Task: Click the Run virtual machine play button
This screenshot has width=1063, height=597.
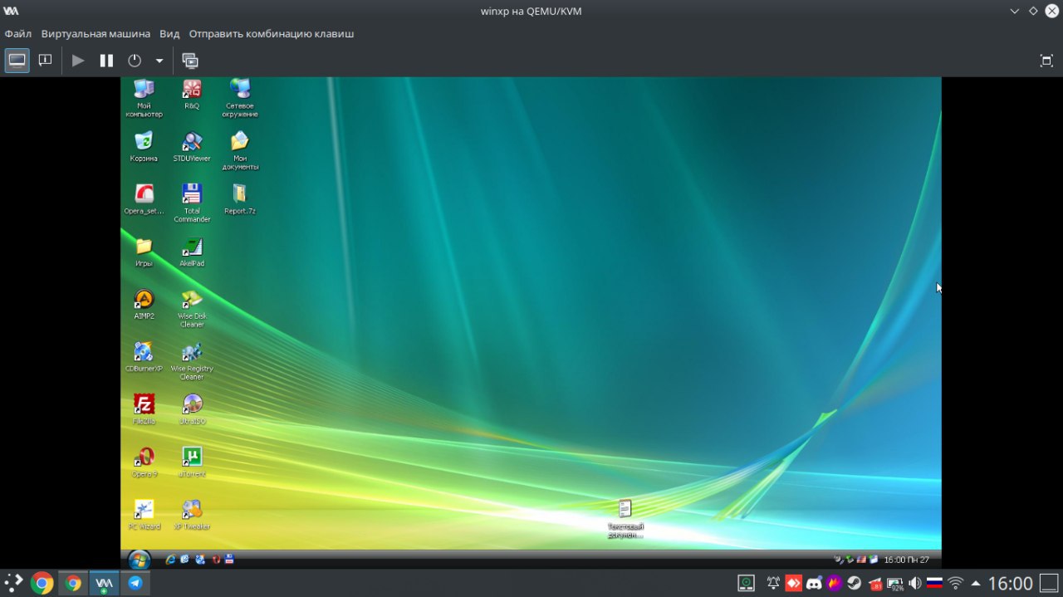Action: tap(78, 61)
